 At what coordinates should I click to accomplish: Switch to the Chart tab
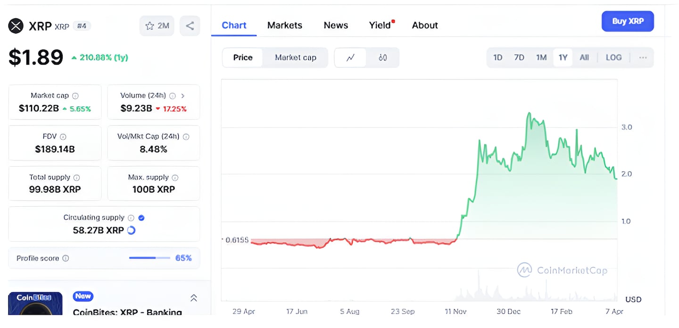point(234,25)
